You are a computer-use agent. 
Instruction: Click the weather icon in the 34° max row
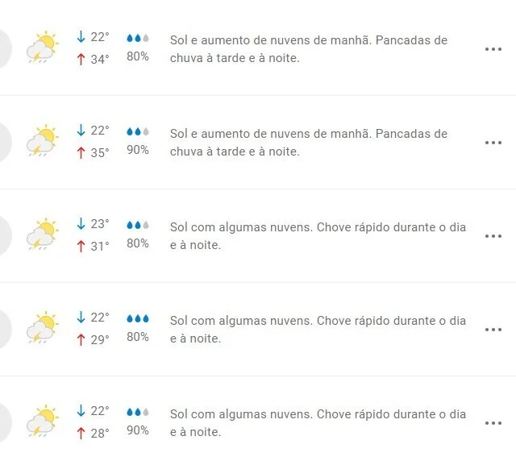(x=43, y=47)
